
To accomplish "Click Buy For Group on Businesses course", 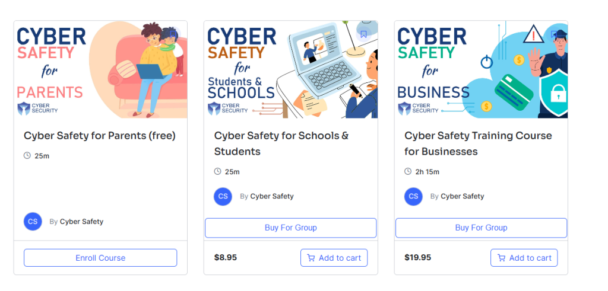I will click(x=481, y=228).
